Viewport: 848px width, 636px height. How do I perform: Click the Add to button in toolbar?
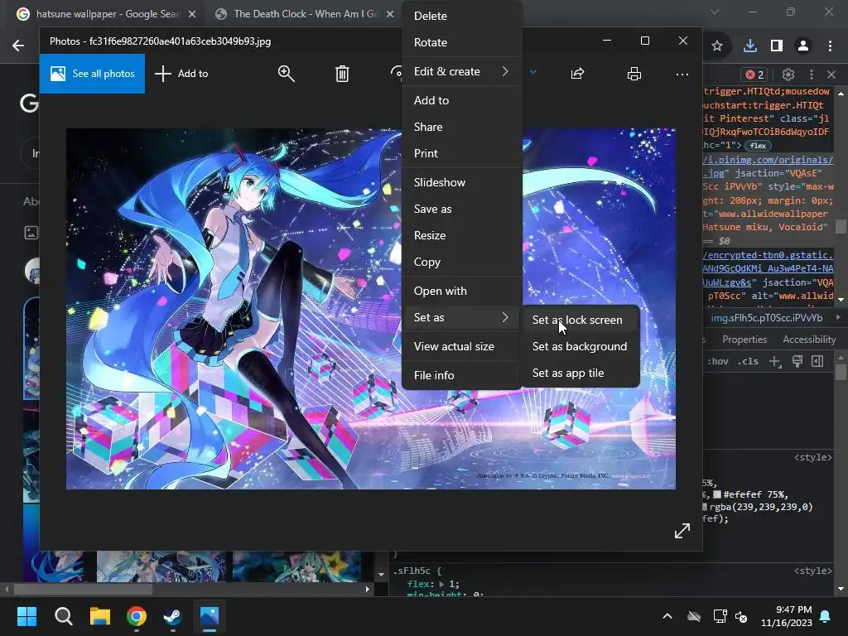tap(181, 74)
